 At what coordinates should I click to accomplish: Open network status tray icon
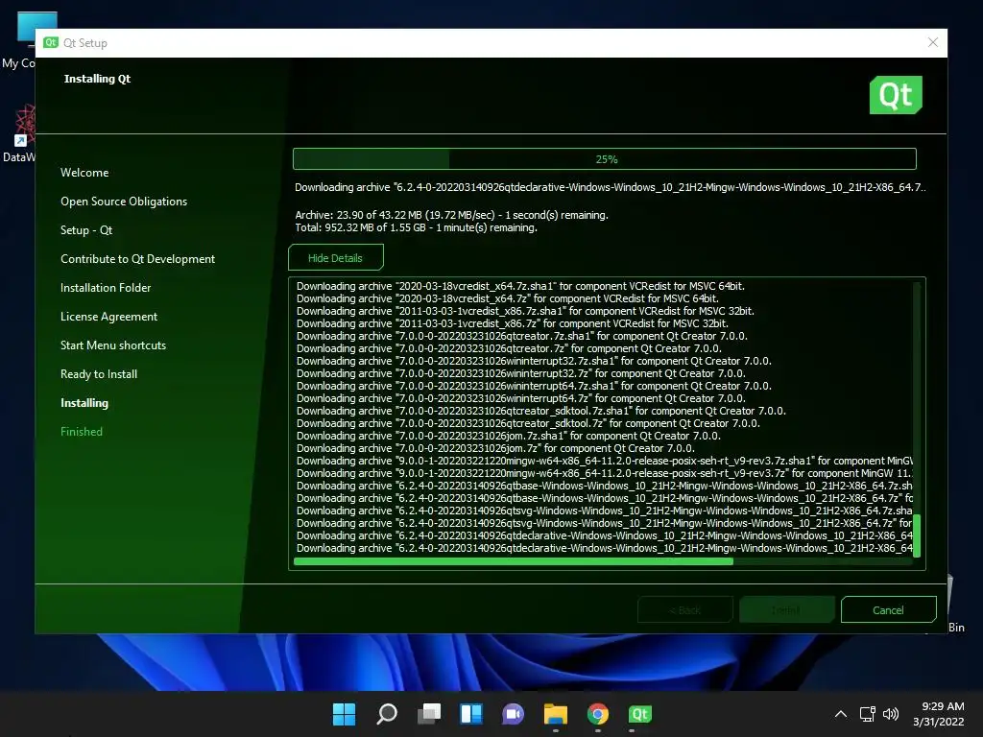point(867,714)
